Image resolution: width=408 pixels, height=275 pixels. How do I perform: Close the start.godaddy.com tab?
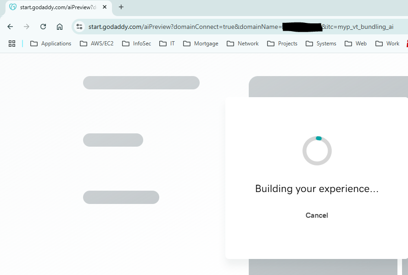tap(105, 7)
